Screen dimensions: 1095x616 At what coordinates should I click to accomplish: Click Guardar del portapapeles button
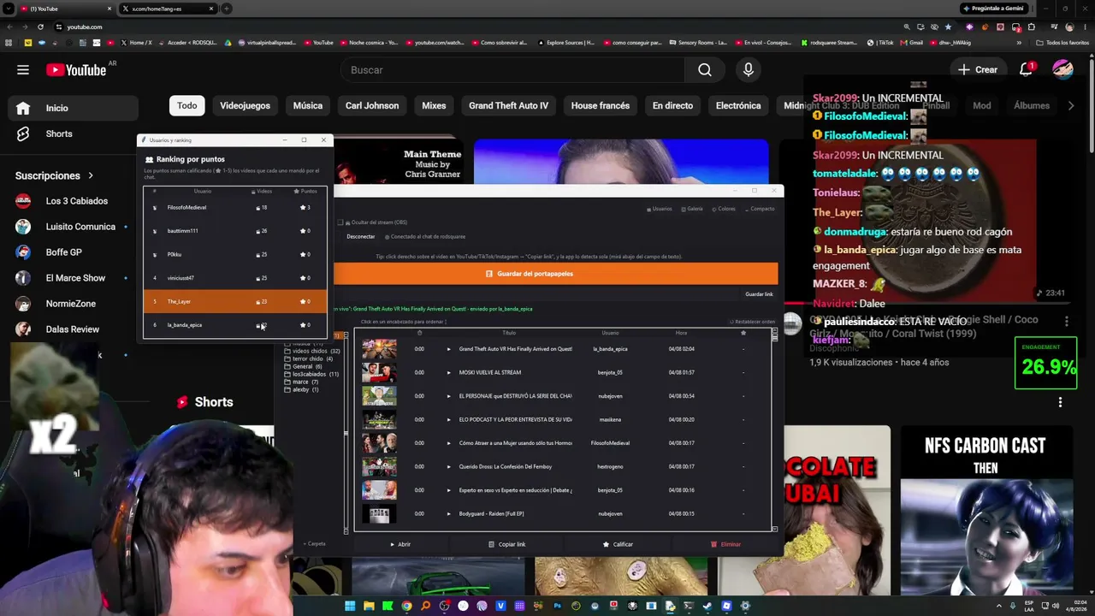556,274
